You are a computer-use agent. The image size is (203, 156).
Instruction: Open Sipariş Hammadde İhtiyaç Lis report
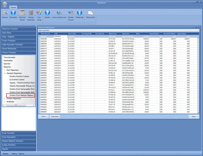coord(22,86)
